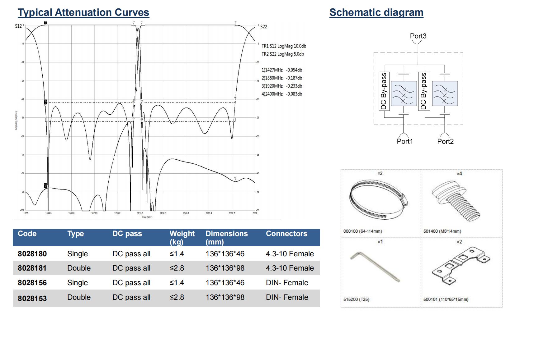Click the Port3 label in schematic
This screenshot has width=534, height=338.
[x=418, y=36]
